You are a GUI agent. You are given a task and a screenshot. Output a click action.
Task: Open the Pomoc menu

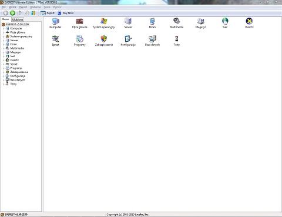coord(58,7)
